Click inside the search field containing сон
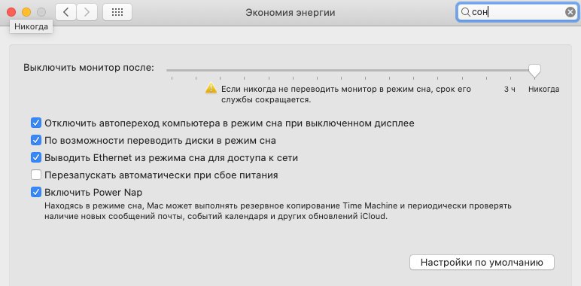The width and height of the screenshot is (581, 286). (x=517, y=13)
